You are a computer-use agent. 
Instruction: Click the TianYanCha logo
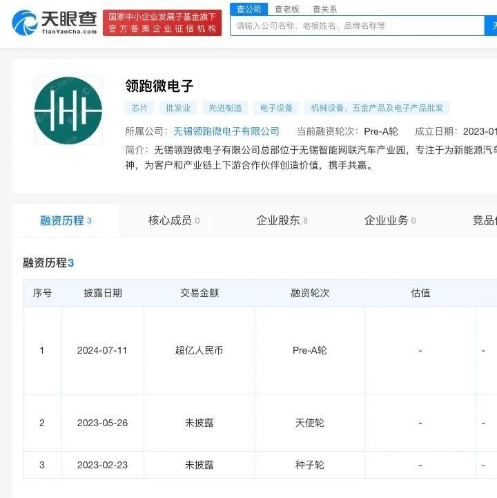tap(55, 22)
